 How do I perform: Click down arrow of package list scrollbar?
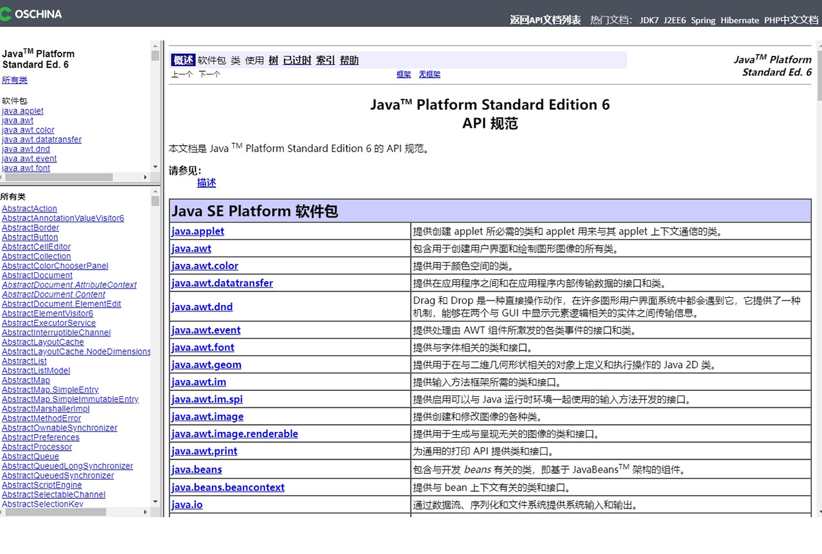[x=155, y=167]
